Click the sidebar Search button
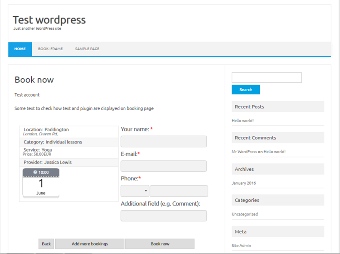340x254 pixels. click(x=246, y=90)
